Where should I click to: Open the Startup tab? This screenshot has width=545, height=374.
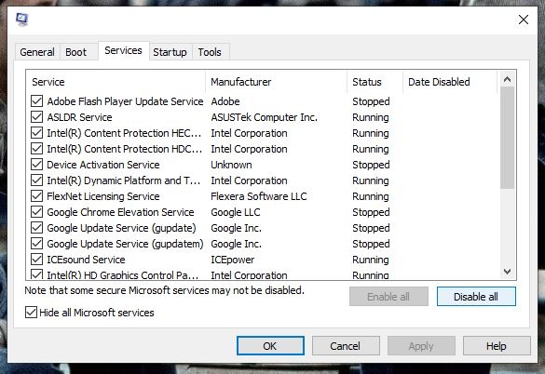[170, 52]
